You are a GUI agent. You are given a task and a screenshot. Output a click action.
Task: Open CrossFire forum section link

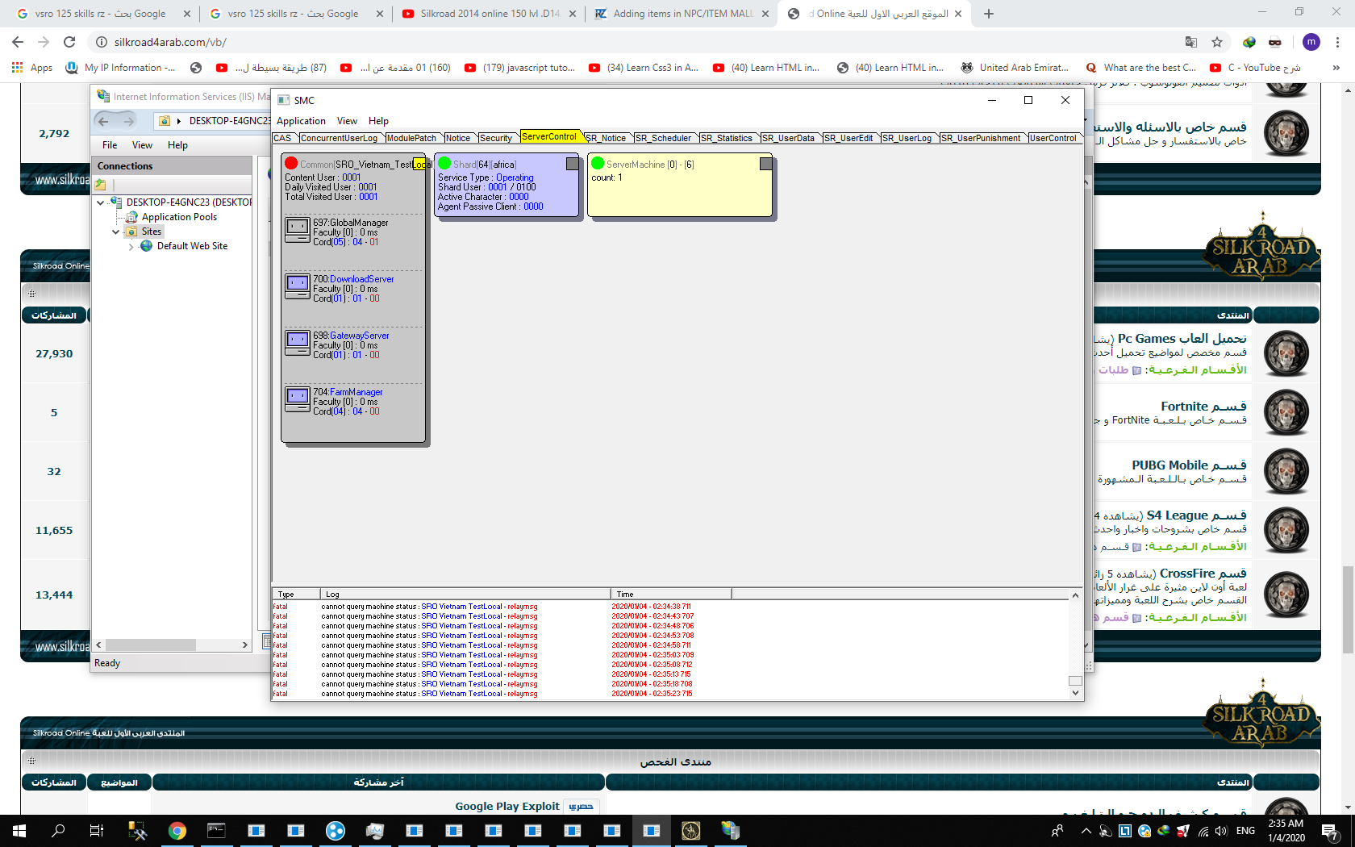pos(1203,574)
